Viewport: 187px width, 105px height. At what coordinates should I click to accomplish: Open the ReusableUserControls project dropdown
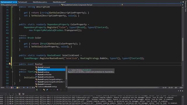click(30, 5)
